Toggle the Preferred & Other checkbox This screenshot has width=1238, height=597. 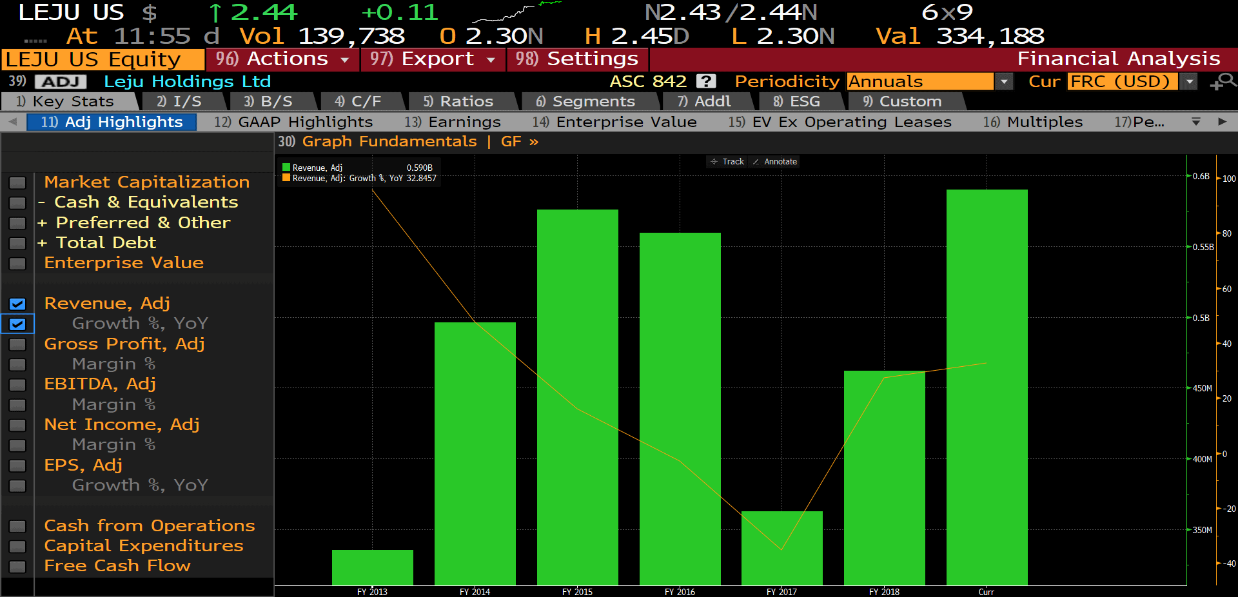17,223
